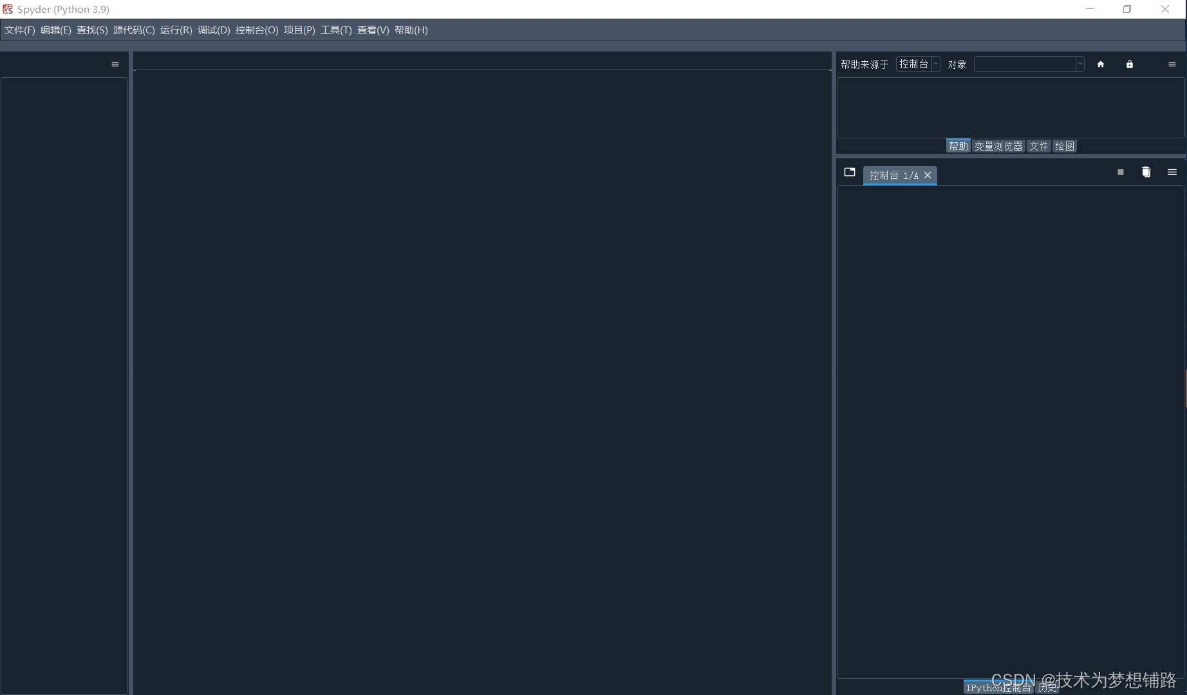Open the 查找(S) menu
The image size is (1187, 695).
[x=92, y=30]
